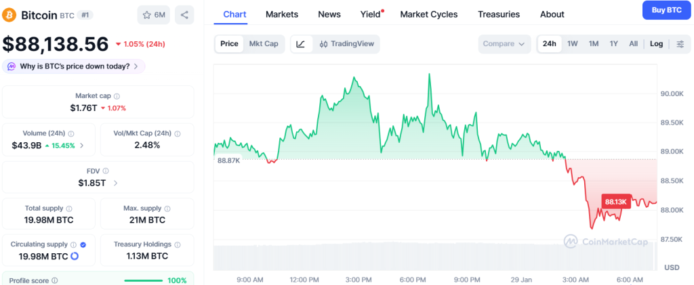Viewport: 694px width, 285px height.
Task: Open "Why is BTC's price down today?"
Action: tap(74, 66)
